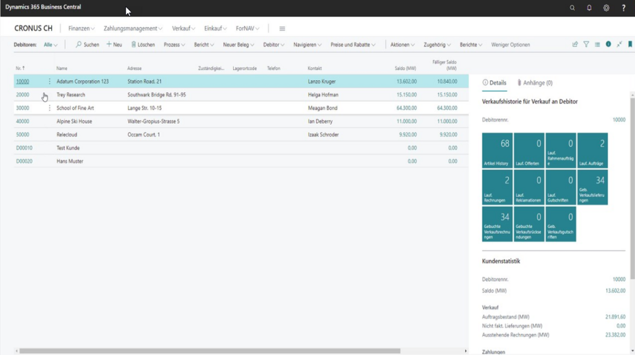Expand the Einkauf menu

pyautogui.click(x=215, y=28)
